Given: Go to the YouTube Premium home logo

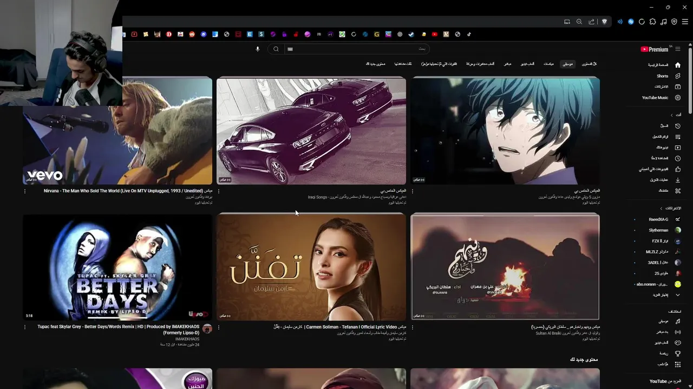Looking at the screenshot, I should click(x=655, y=49).
